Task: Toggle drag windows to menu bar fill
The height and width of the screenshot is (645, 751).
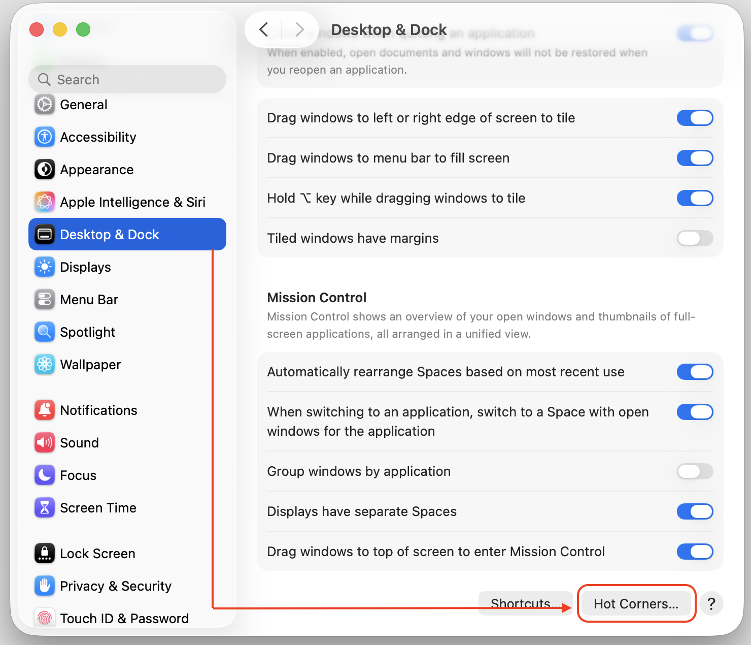Action: click(695, 158)
